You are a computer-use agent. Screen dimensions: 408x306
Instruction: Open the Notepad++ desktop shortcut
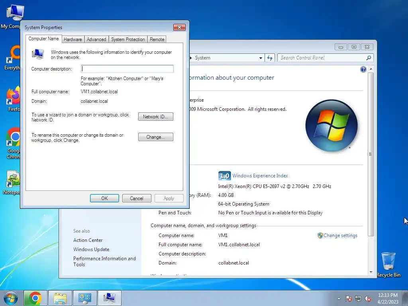pos(12,182)
